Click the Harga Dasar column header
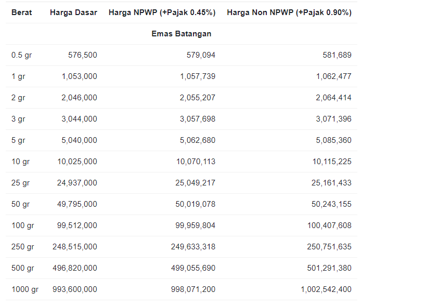Viewport: 427px width, 306px height. (73, 12)
